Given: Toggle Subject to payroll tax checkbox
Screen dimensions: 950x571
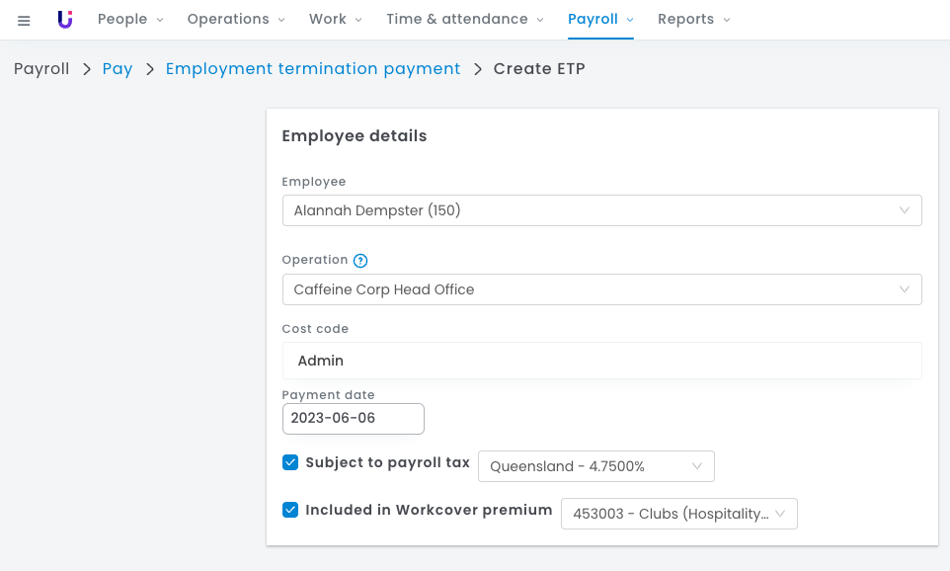Looking at the screenshot, I should 290,462.
